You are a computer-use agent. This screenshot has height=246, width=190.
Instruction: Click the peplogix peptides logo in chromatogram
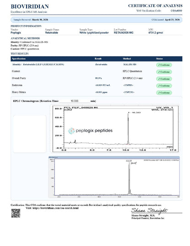click(90, 131)
